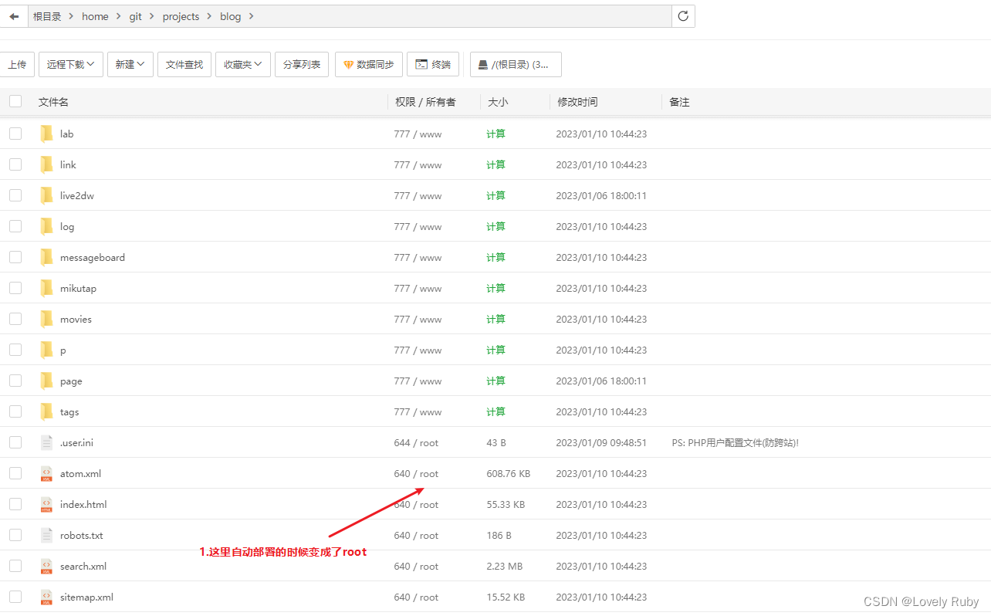
Task: Click the robots.txt file icon
Action: pyautogui.click(x=46, y=535)
